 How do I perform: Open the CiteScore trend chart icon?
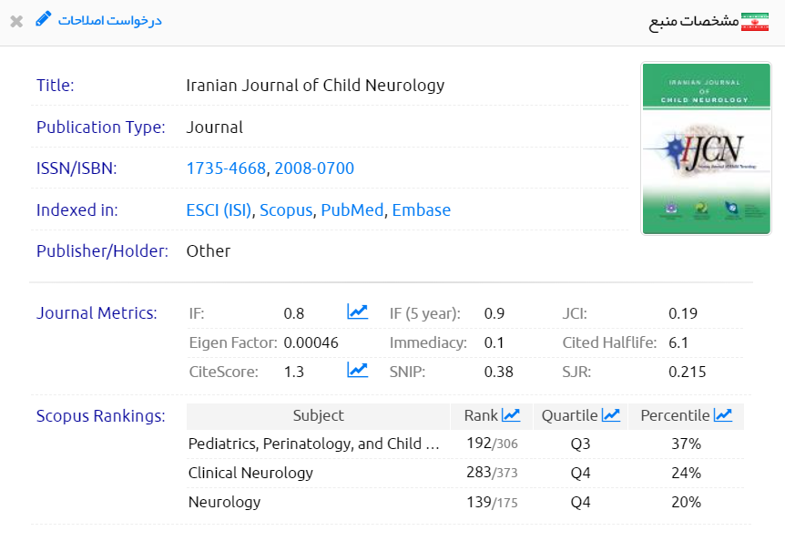(x=357, y=370)
